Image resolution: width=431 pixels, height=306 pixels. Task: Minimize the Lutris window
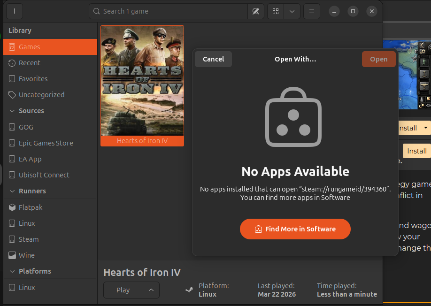pos(334,11)
